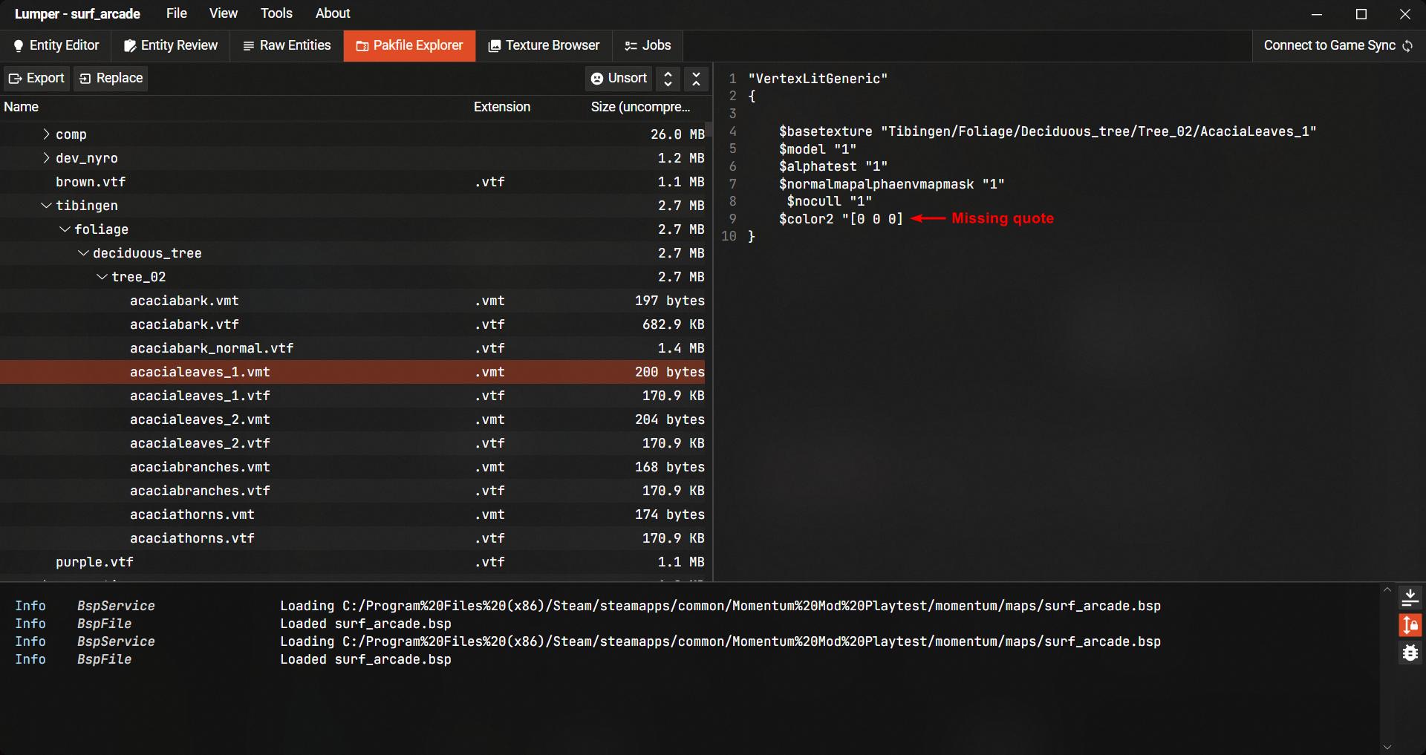Image resolution: width=1426 pixels, height=755 pixels.
Task: Sort by the Extension column header
Action: pyautogui.click(x=501, y=107)
